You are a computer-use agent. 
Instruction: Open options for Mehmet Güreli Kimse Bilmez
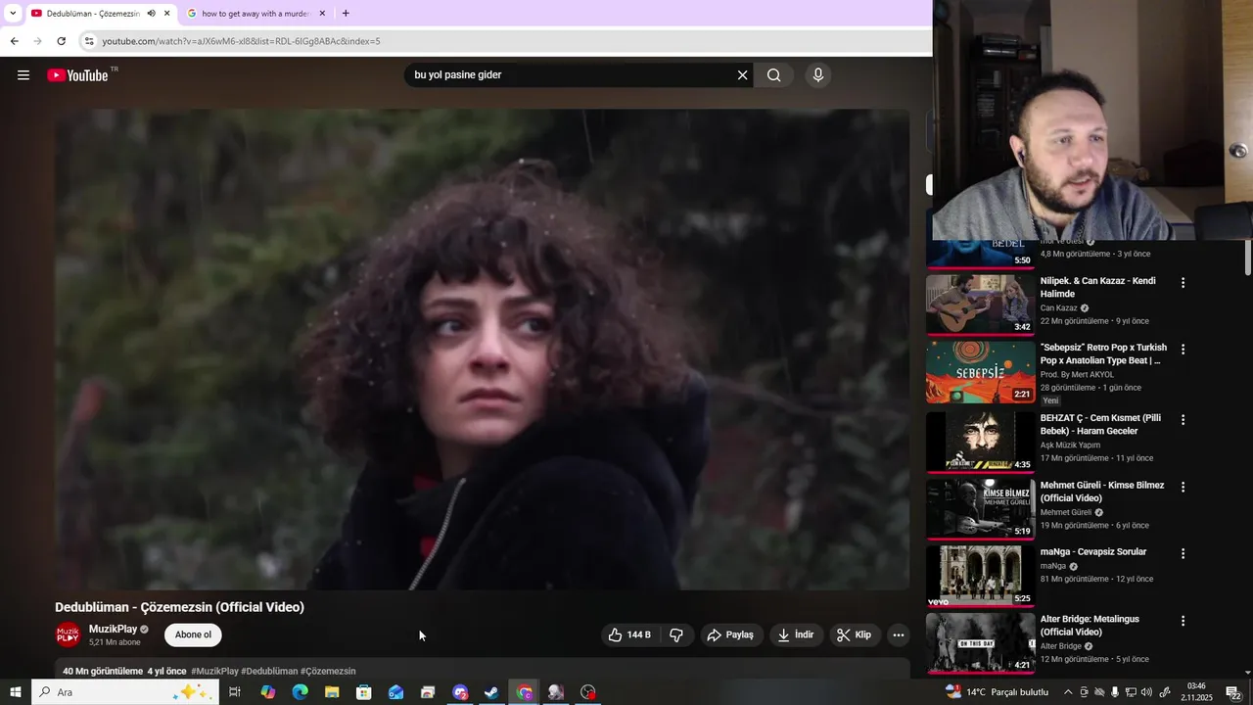pyautogui.click(x=1183, y=487)
